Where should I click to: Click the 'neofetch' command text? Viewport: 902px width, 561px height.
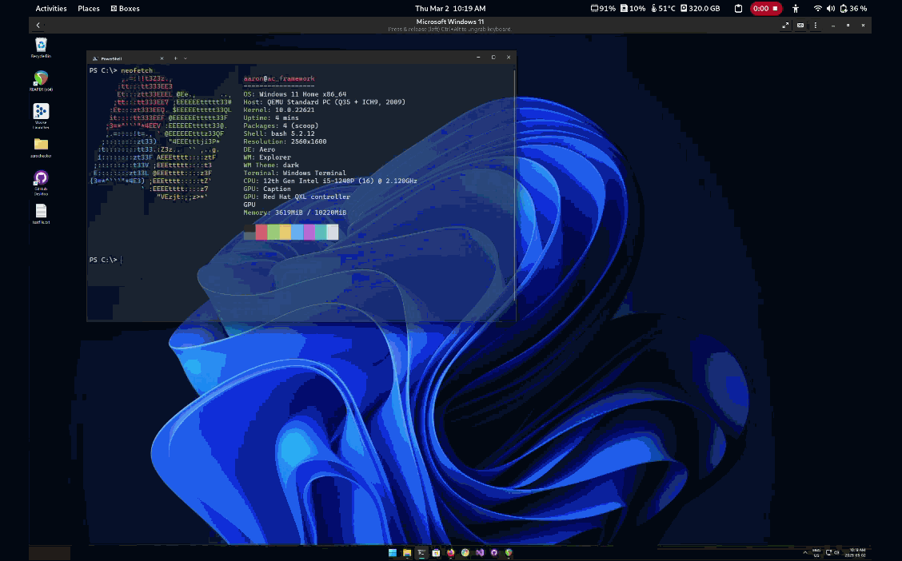[137, 70]
